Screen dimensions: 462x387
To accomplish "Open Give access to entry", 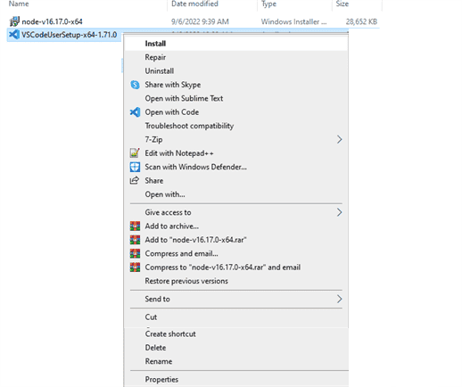I will click(x=236, y=212).
